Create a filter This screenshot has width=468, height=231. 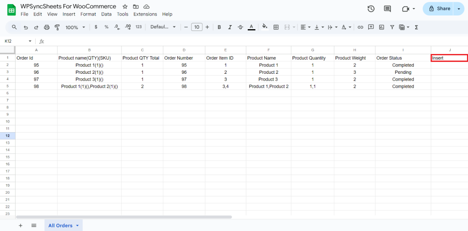(x=392, y=27)
